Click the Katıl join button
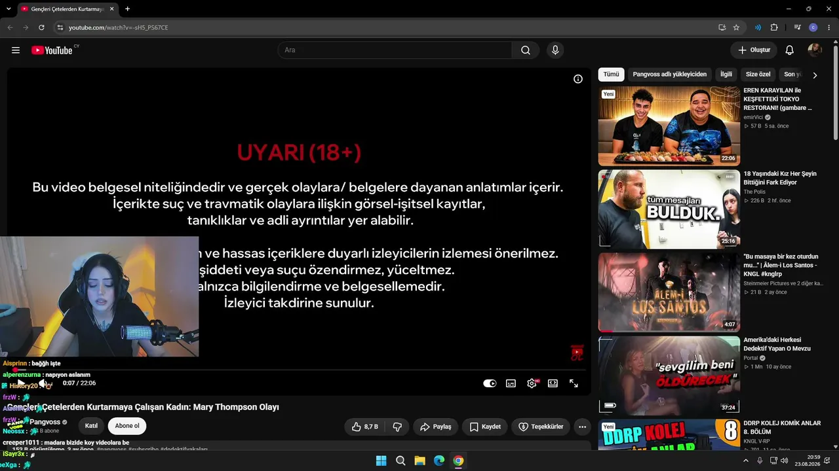Screen dimensions: 839x471 tap(91, 426)
